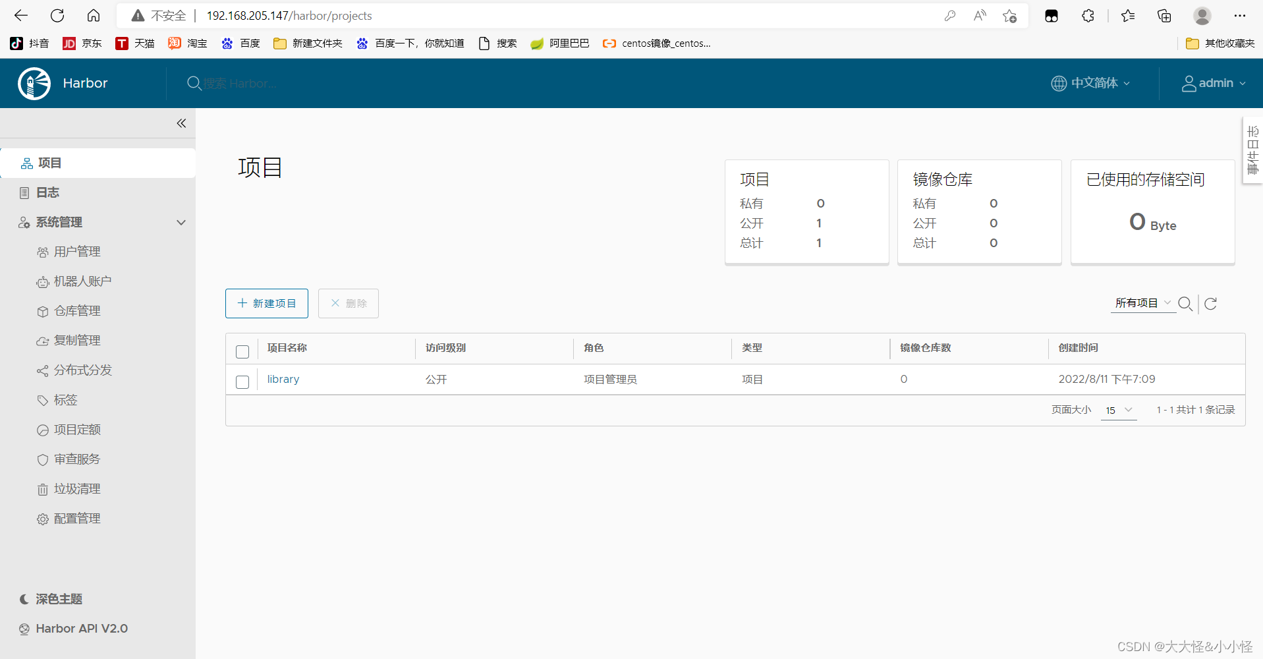1263x659 pixels.
Task: Open the 所有项目 filter dropdown
Action: pos(1143,303)
